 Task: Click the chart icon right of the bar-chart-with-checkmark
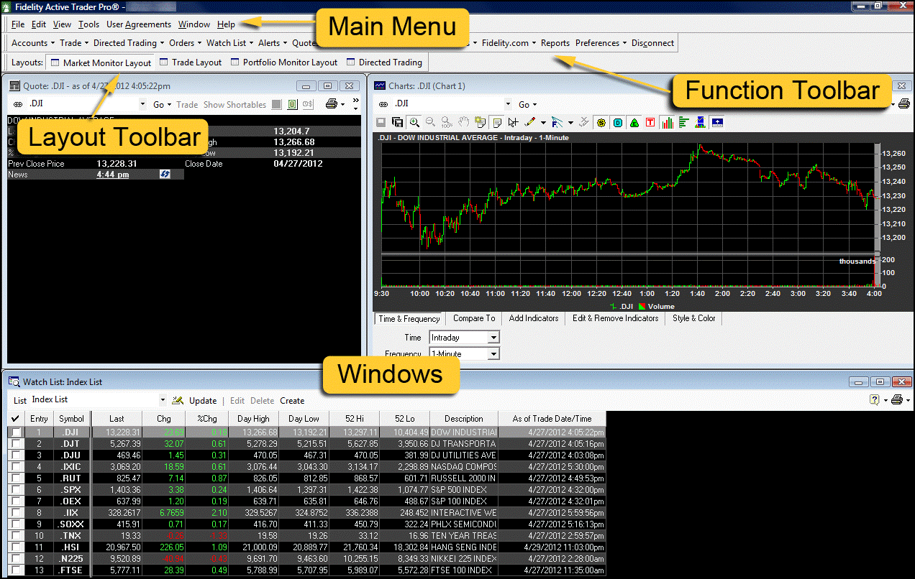coord(716,123)
